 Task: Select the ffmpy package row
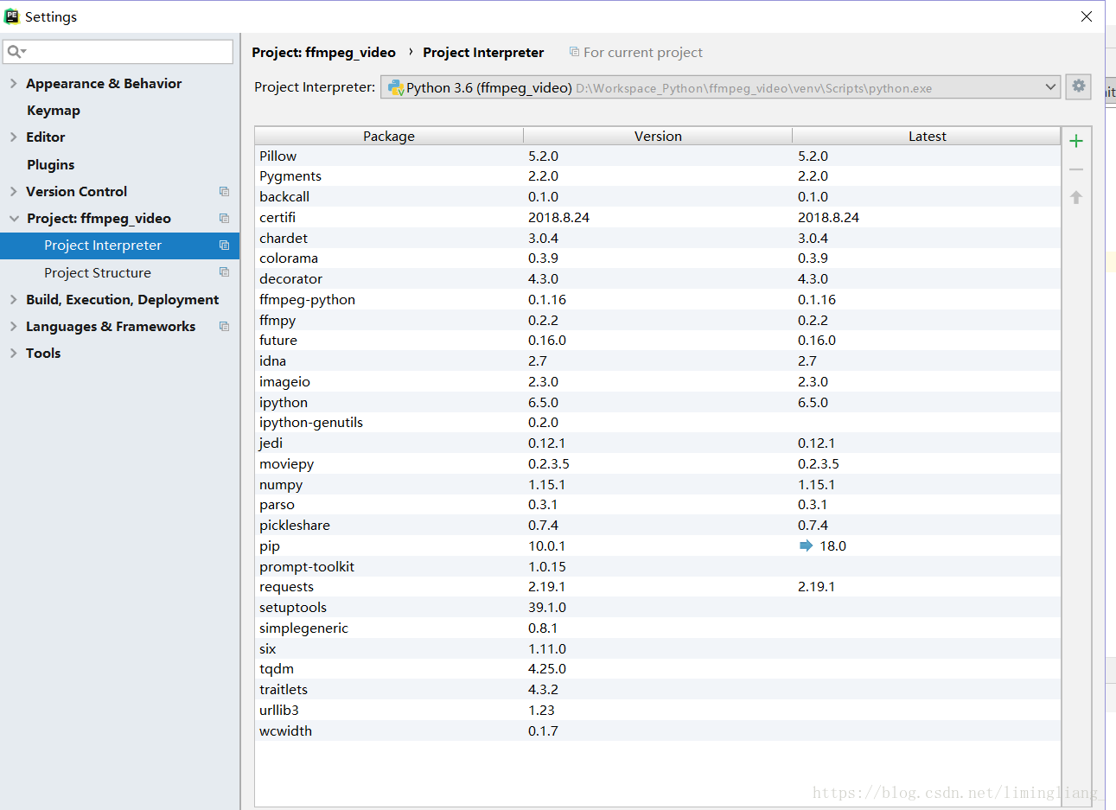[x=658, y=320]
